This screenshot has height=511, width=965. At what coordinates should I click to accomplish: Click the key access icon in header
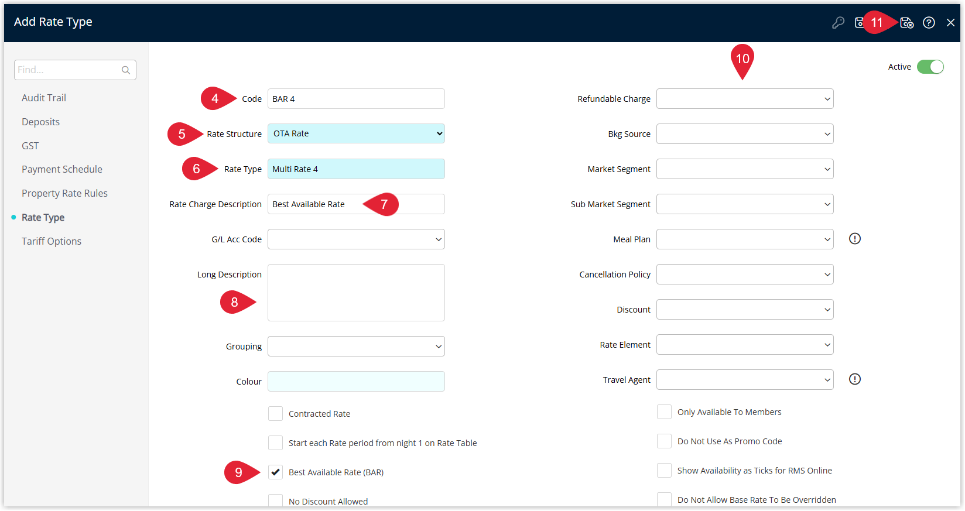coord(838,23)
